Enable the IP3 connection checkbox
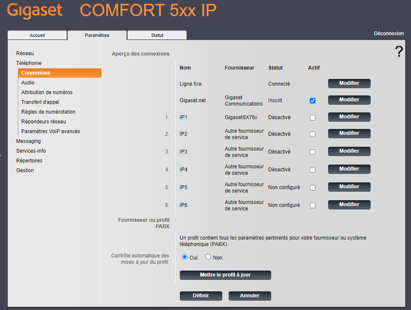 312,152
